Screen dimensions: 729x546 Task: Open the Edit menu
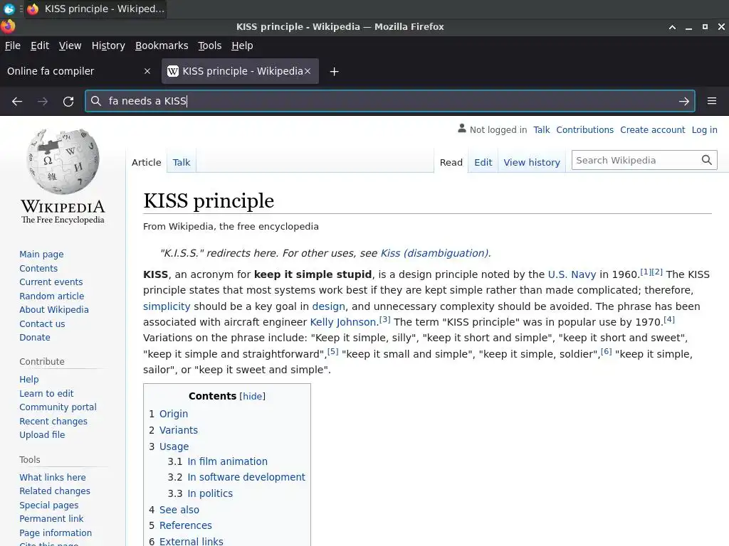point(40,45)
